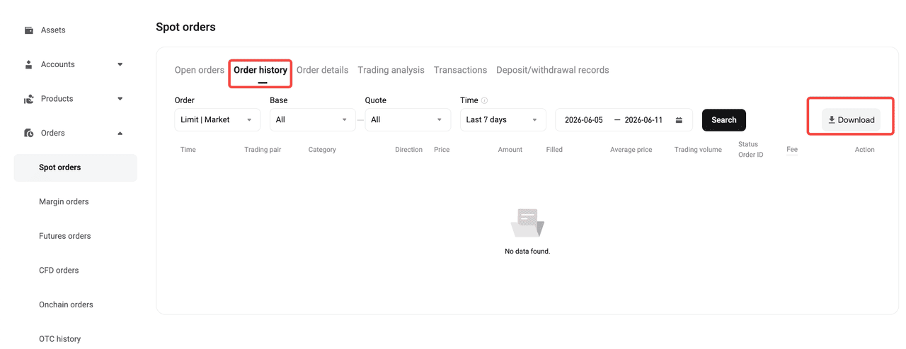This screenshot has height=349, width=906.
Task: Click the Time column header
Action: (x=188, y=150)
